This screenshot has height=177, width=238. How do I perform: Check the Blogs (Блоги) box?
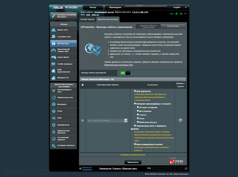(138, 118)
